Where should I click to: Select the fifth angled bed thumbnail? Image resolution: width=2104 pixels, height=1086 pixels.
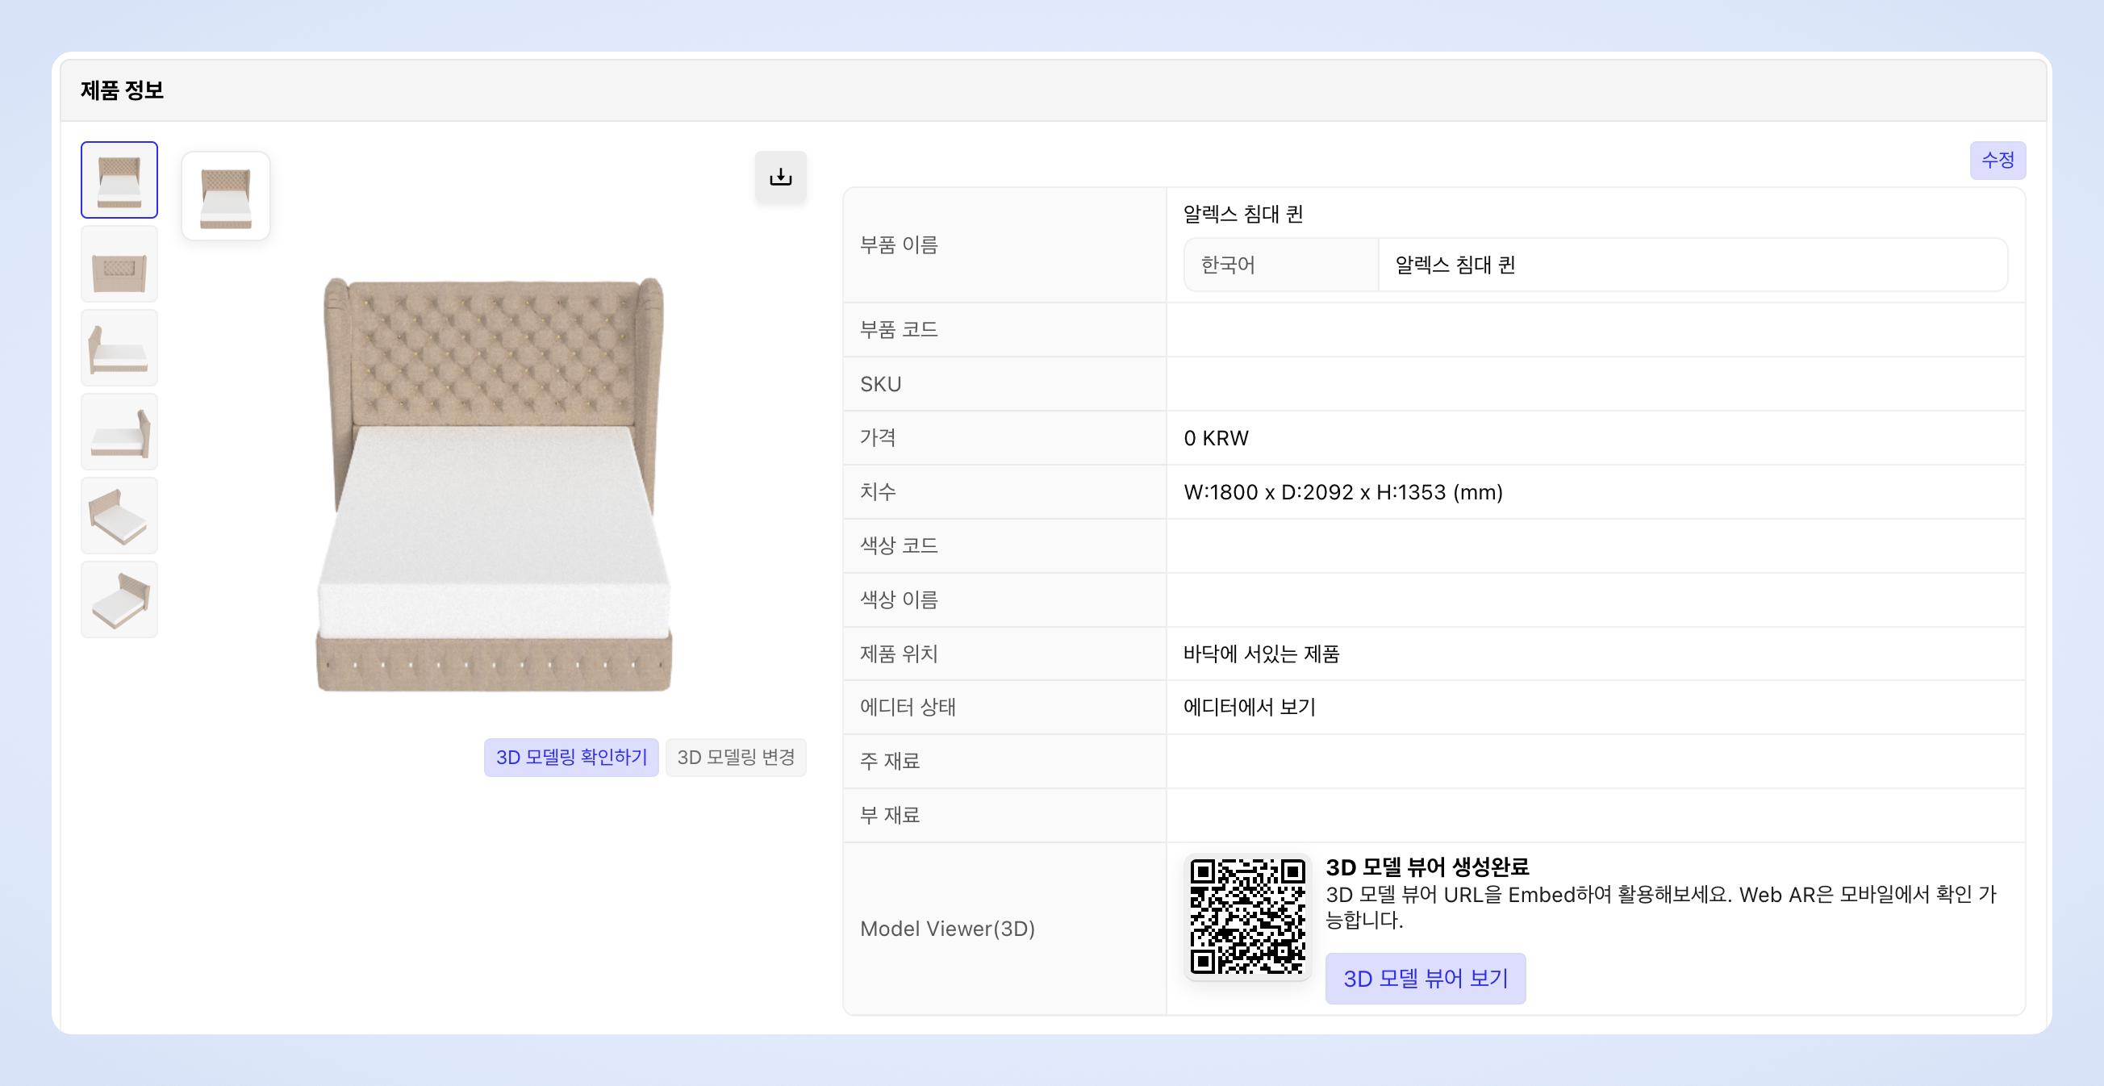pos(119,516)
